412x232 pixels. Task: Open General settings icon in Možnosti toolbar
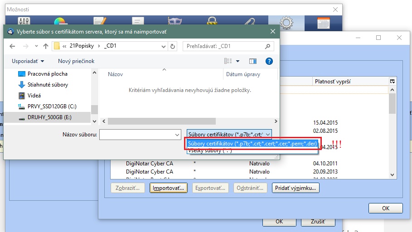click(24, 21)
